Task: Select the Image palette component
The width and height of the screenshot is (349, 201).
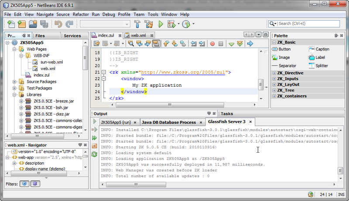Action: pos(281,57)
